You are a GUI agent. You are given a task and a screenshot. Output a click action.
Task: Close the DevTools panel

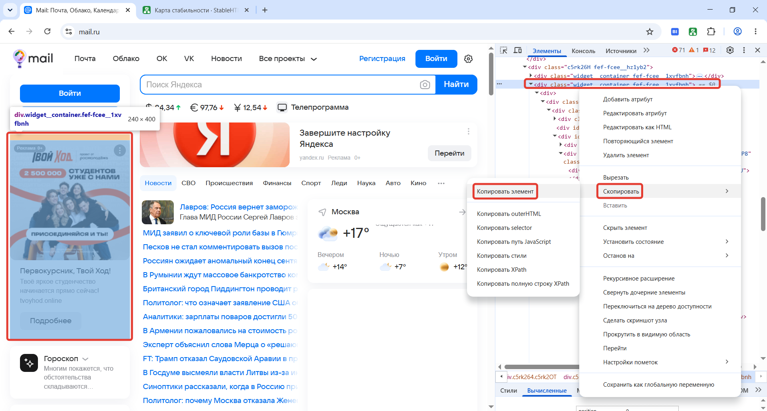(x=757, y=50)
